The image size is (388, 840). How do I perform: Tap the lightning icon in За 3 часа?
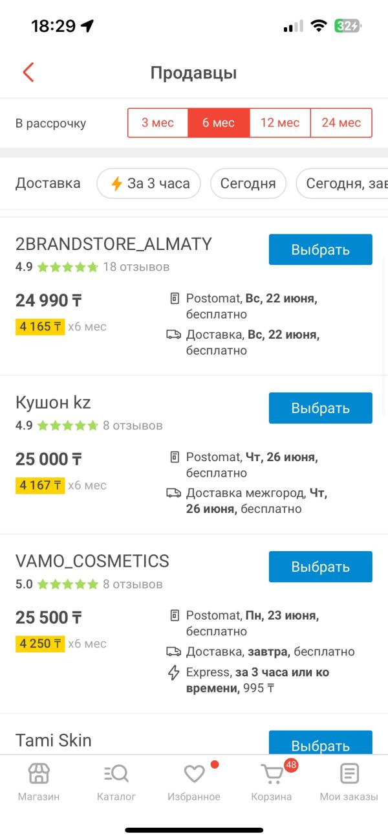(x=116, y=184)
